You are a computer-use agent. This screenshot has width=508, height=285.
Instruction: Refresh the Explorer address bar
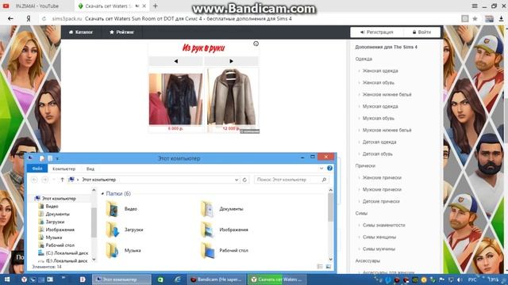click(x=244, y=180)
